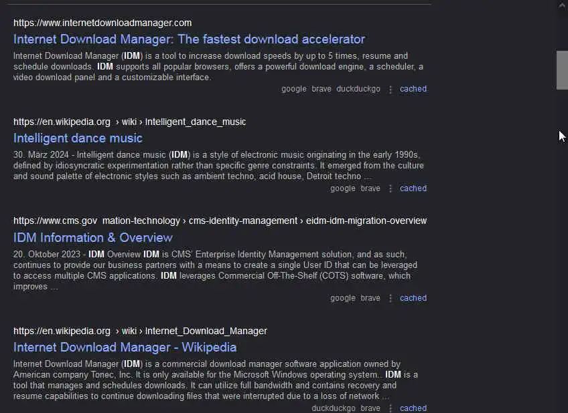
Task: Open Internet Download Manager - Wikipedia result
Action: point(125,348)
